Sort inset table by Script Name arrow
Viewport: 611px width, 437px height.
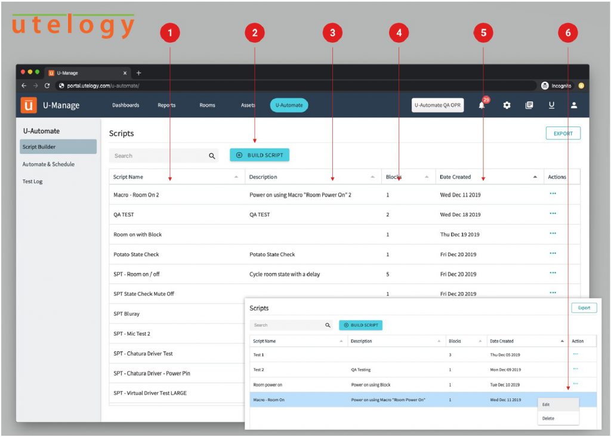point(341,341)
